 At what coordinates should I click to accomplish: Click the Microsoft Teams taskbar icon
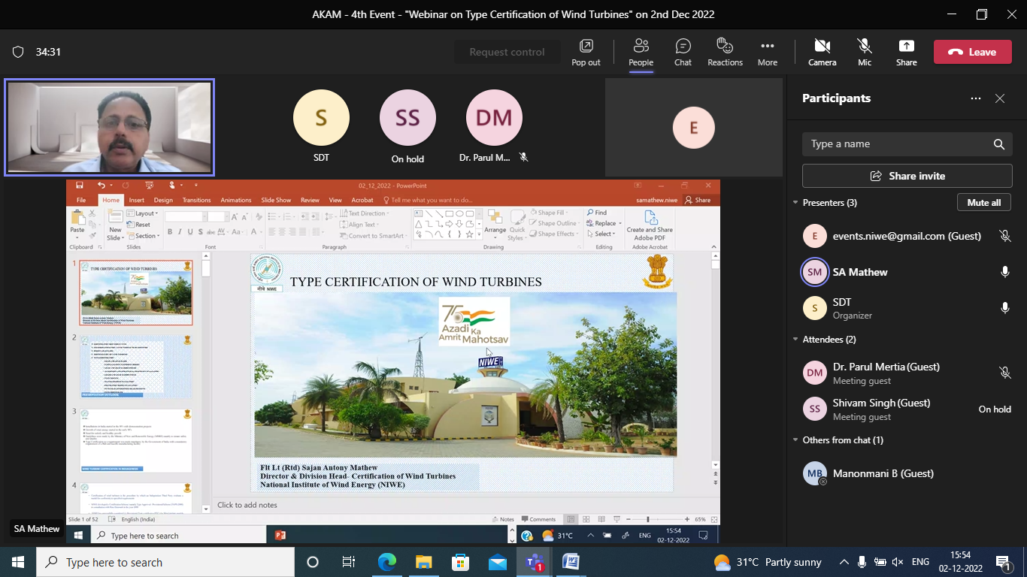click(535, 562)
